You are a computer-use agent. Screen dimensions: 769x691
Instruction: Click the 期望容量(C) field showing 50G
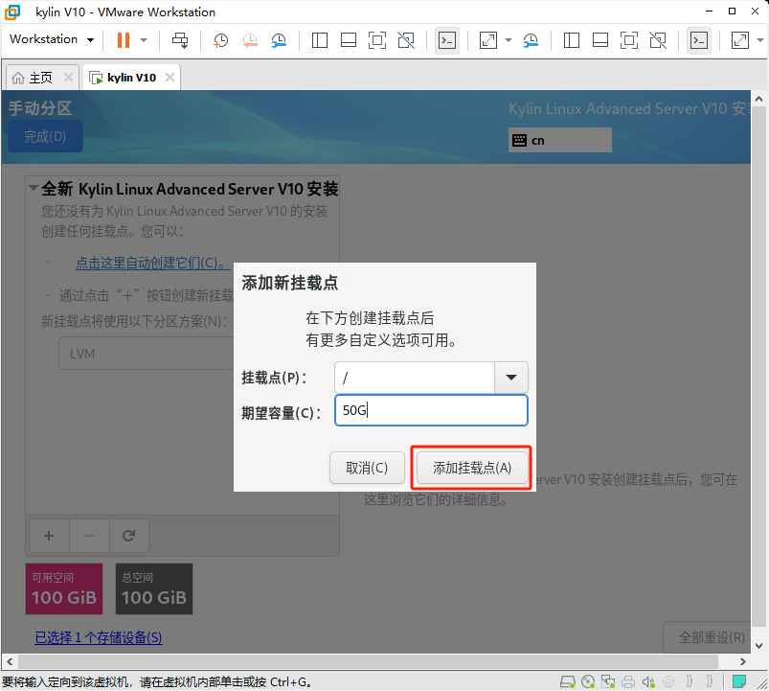431,410
